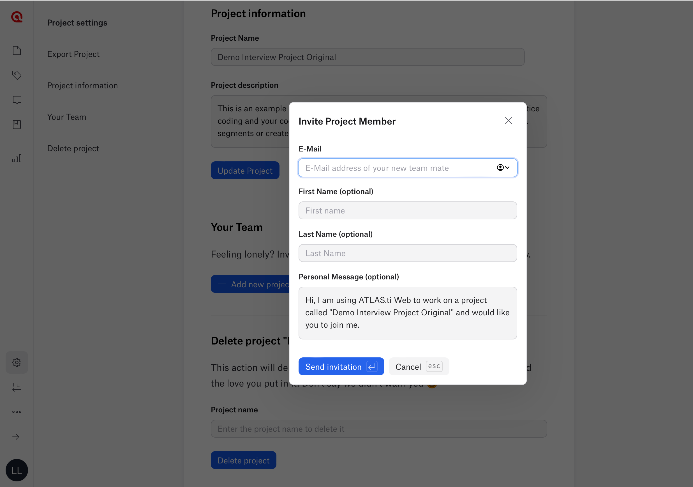
Task: Open the import/version history icon
Action: pyautogui.click(x=17, y=387)
